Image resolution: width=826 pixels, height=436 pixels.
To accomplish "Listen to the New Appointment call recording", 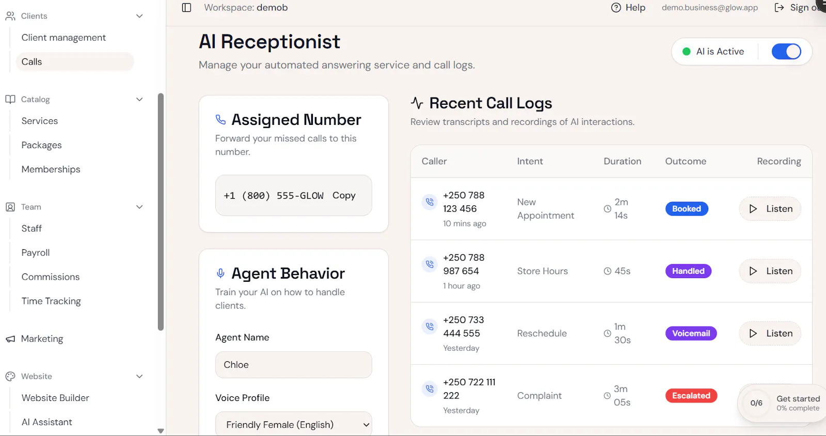I will [770, 209].
